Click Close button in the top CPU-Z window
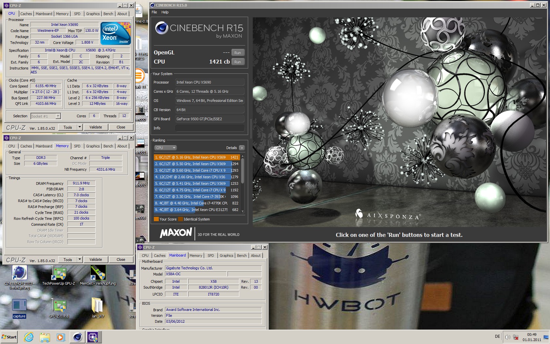Screen dimensions: 550x344 click(121, 127)
